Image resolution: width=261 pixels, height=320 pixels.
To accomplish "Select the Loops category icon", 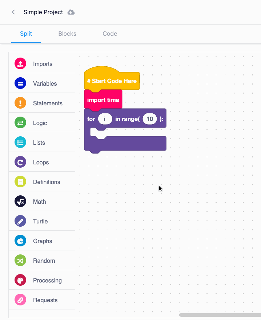I will (20, 162).
